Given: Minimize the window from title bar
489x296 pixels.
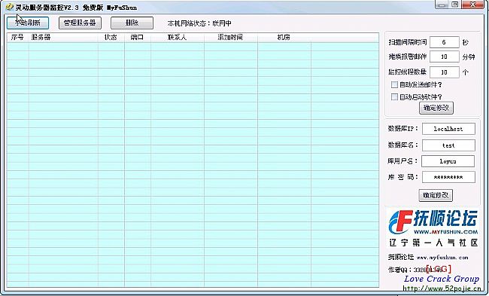Looking at the screenshot, I should click(x=441, y=5).
